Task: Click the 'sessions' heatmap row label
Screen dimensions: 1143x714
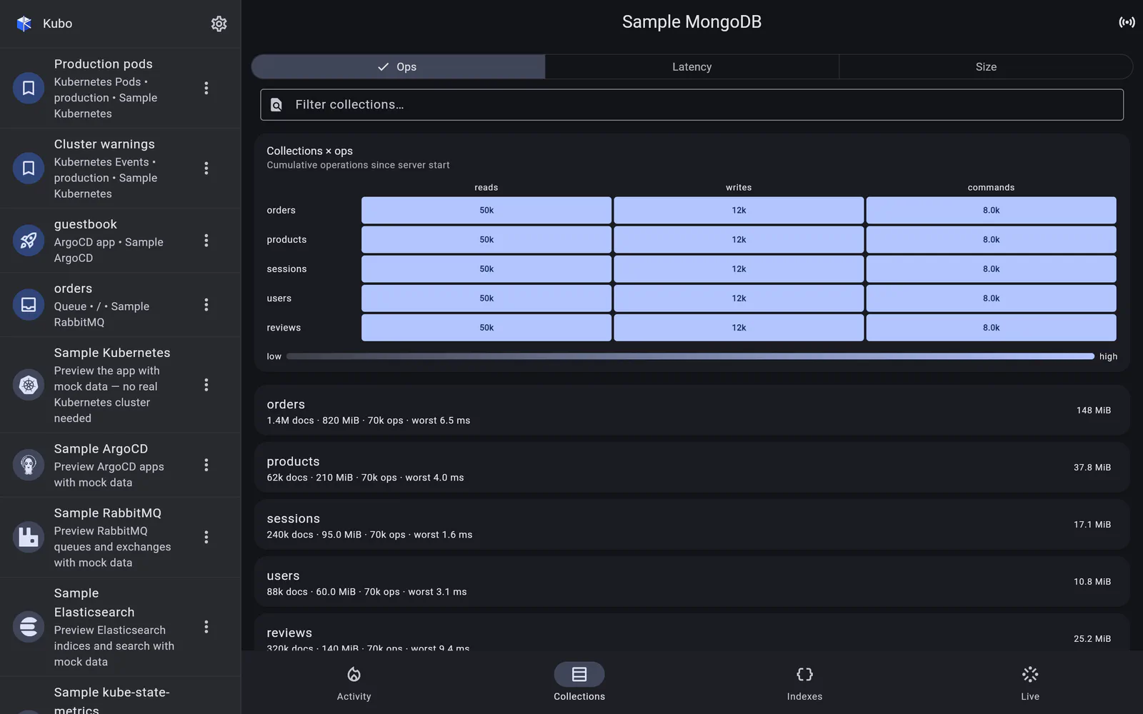Action: 286,269
